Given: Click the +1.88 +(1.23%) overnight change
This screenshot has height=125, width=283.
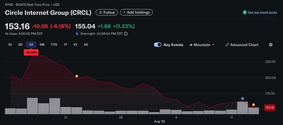Looking at the screenshot, I should point(116,26).
